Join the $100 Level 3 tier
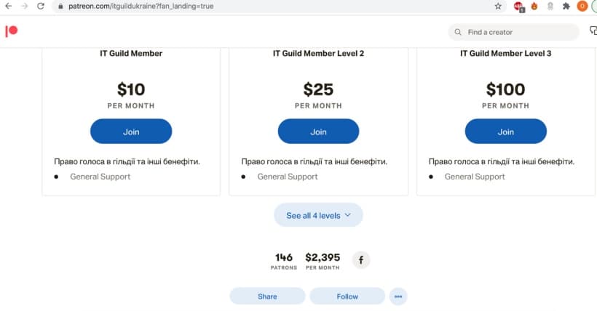Image resolution: width=597 pixels, height=311 pixels. tap(505, 132)
